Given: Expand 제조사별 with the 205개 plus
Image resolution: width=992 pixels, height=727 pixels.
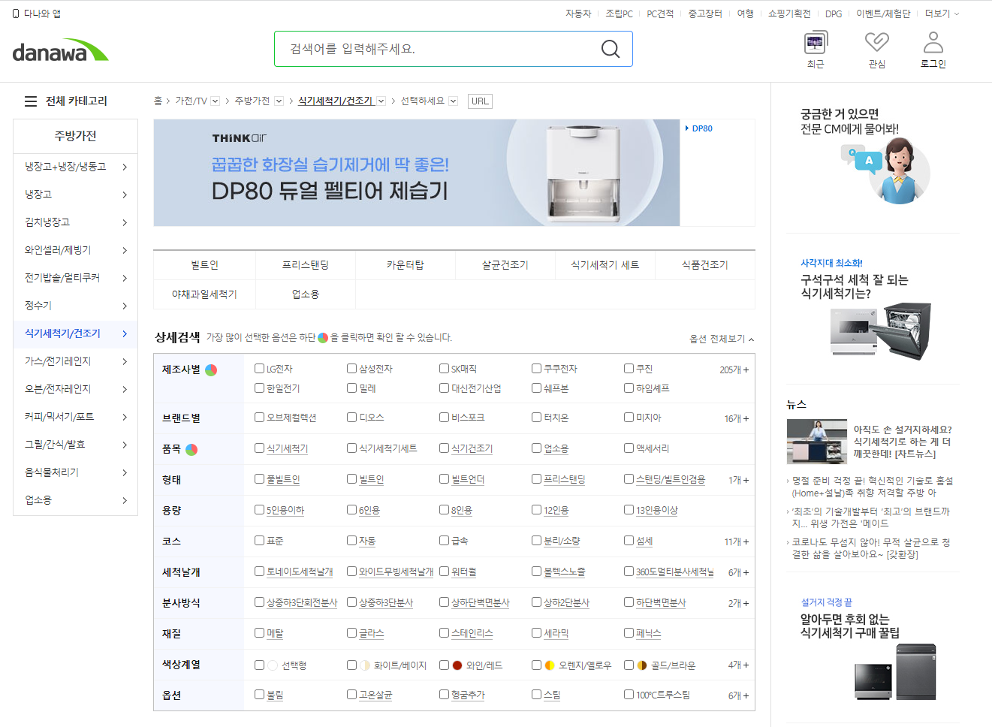Looking at the screenshot, I should pos(734,370).
